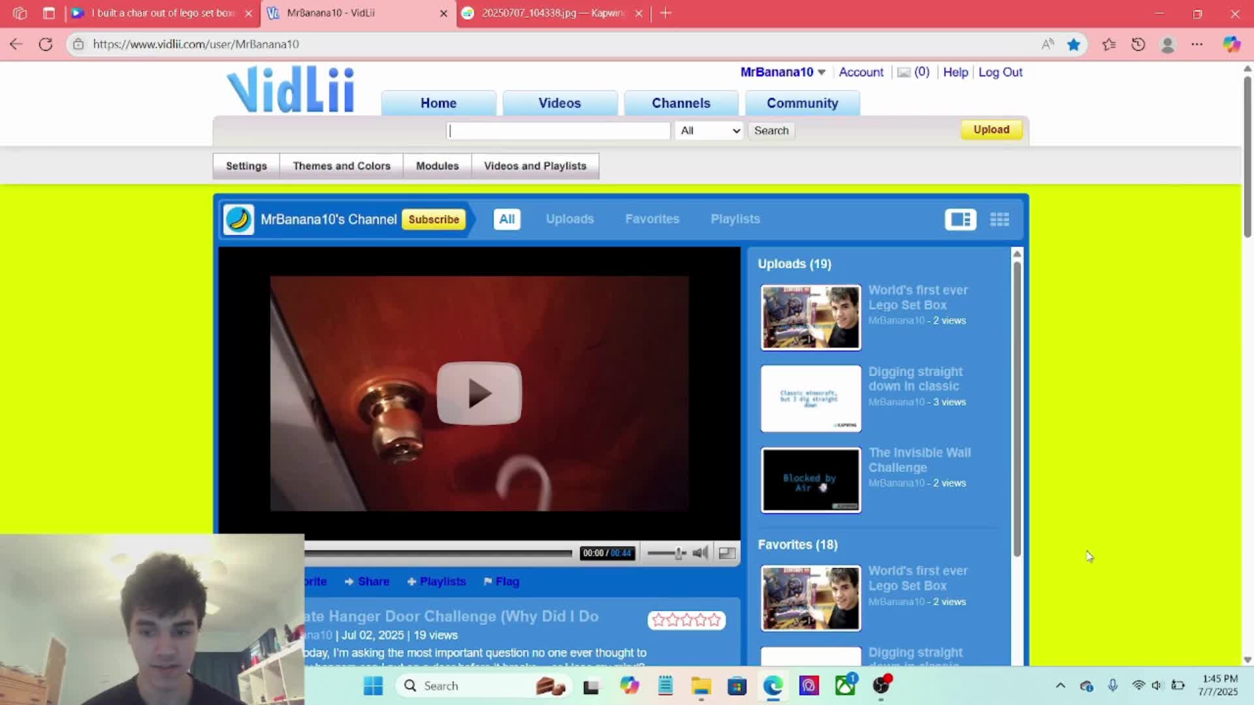Image resolution: width=1254 pixels, height=705 pixels.
Task: Click the Read aloud icon in address bar
Action: (x=1048, y=44)
